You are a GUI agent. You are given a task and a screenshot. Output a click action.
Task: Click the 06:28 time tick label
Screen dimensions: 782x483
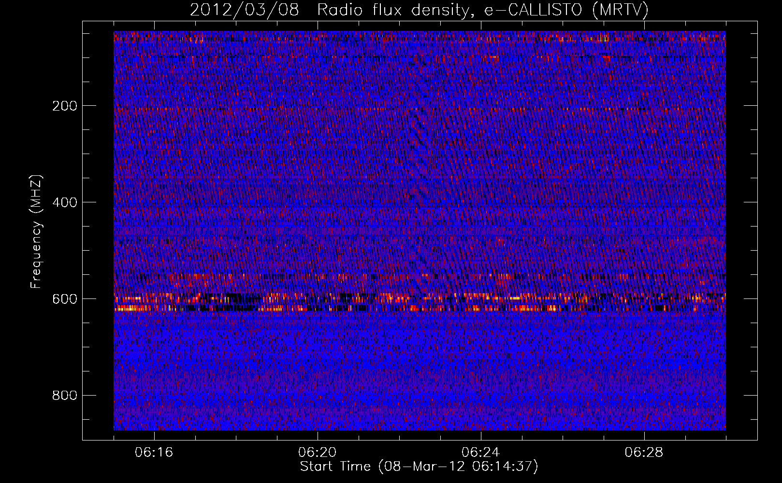[644, 453]
